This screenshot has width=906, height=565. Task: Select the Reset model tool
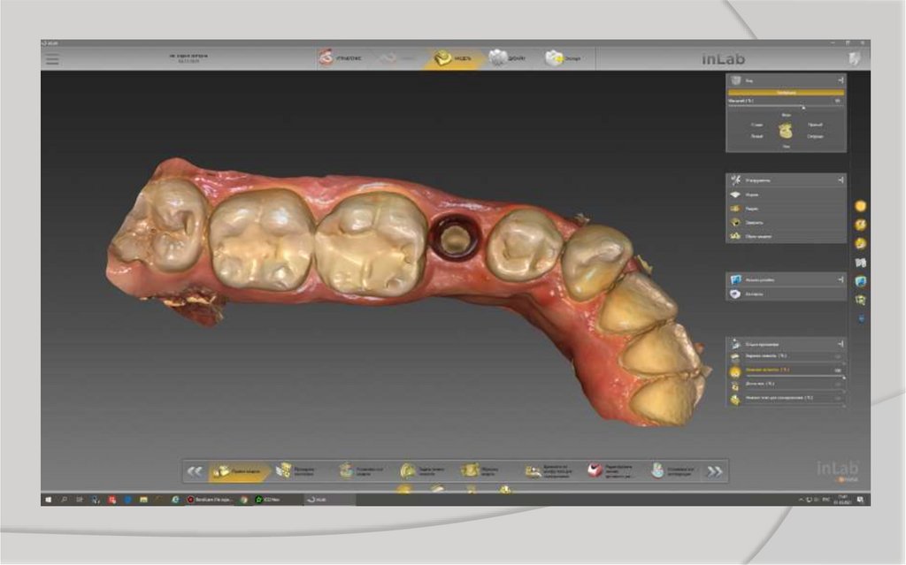tap(786, 236)
